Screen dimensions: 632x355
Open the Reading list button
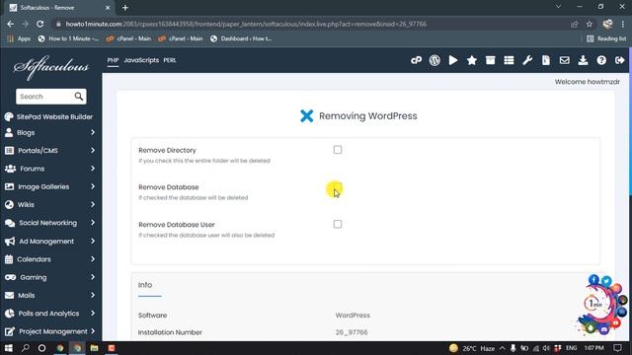coord(606,38)
